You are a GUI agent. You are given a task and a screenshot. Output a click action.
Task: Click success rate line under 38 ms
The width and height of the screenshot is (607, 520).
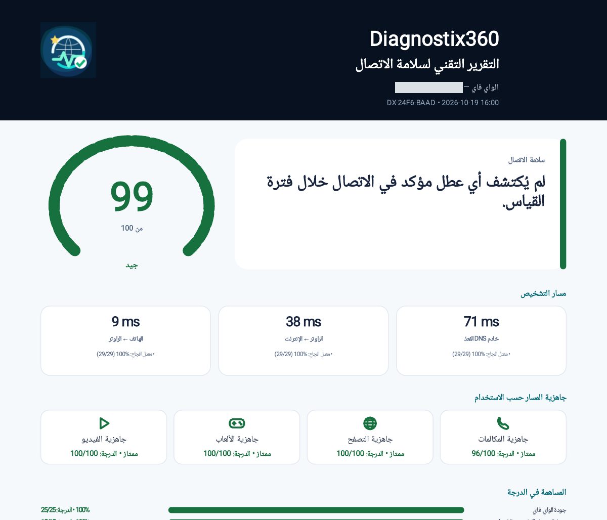(x=303, y=354)
